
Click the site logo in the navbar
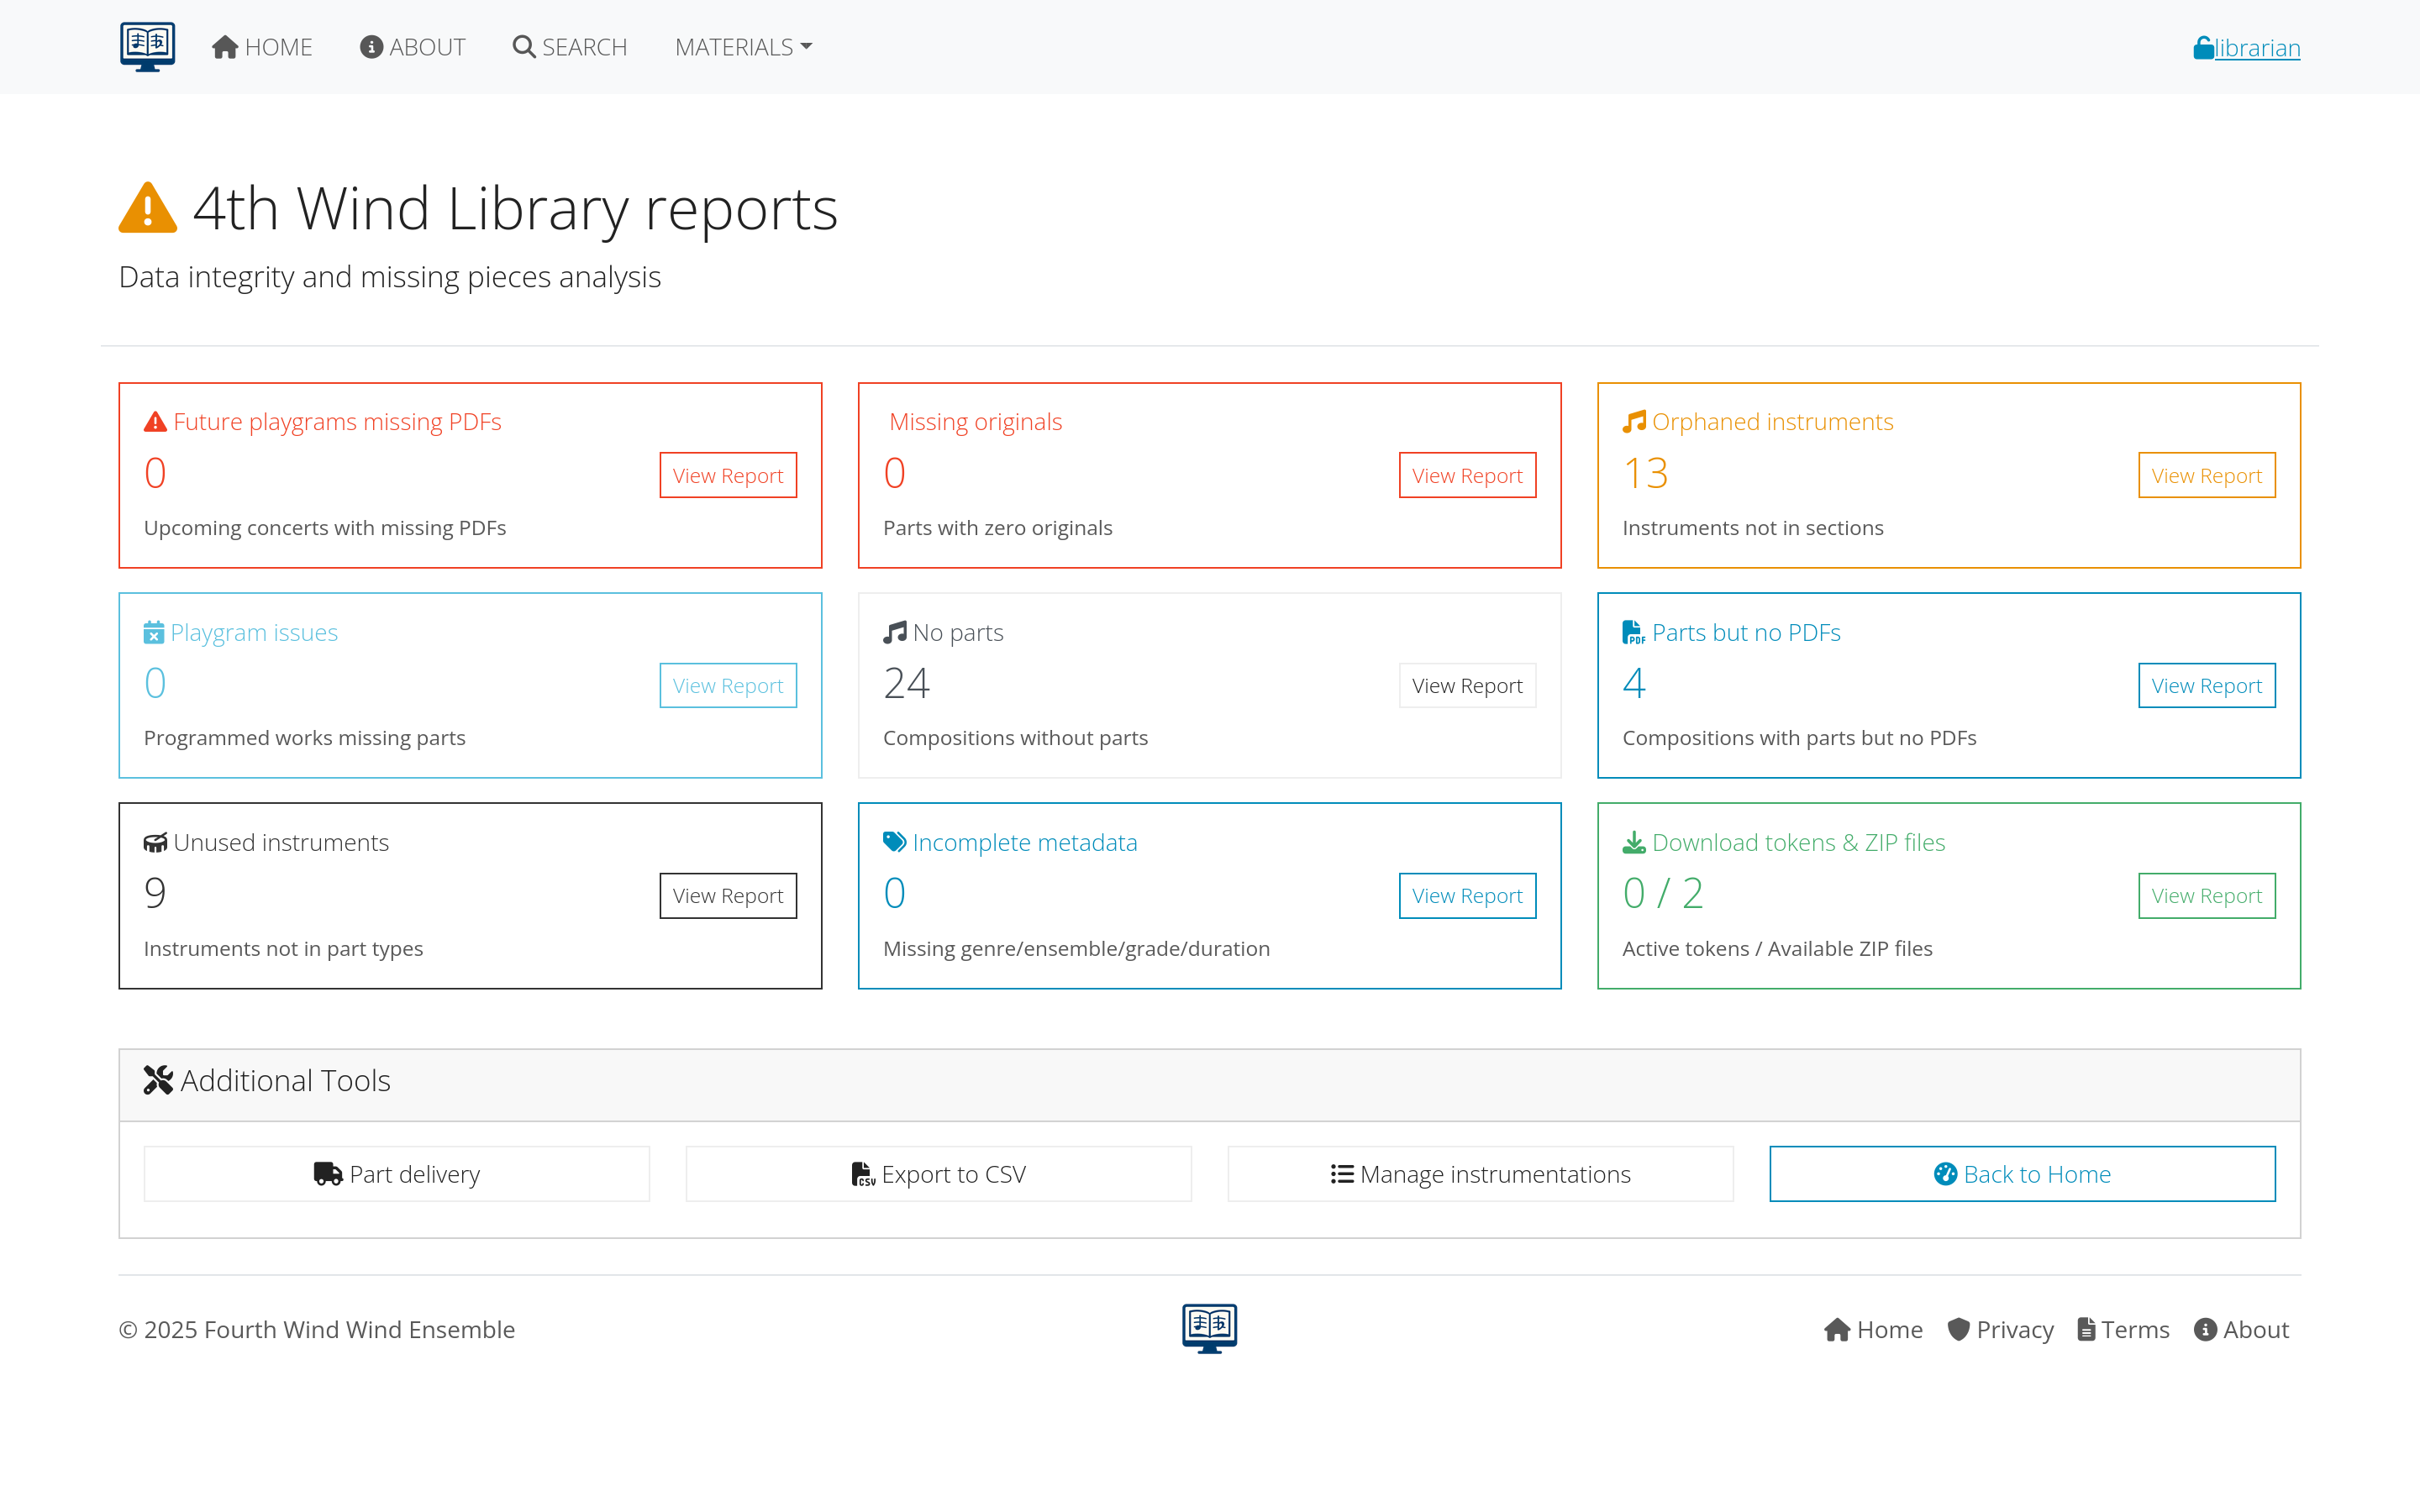(x=147, y=45)
